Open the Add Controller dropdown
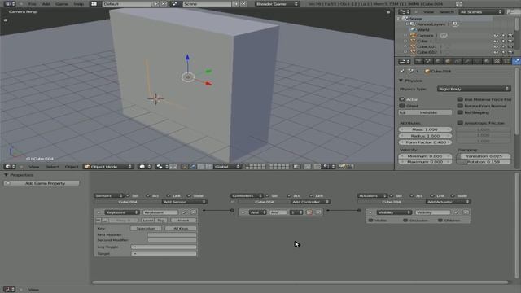The height and width of the screenshot is (293, 521). [x=310, y=202]
